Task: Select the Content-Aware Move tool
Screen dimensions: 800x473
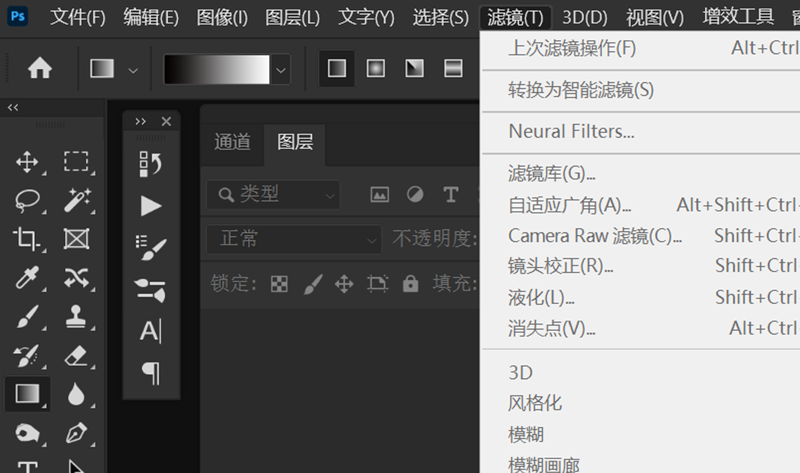Action: point(77,278)
